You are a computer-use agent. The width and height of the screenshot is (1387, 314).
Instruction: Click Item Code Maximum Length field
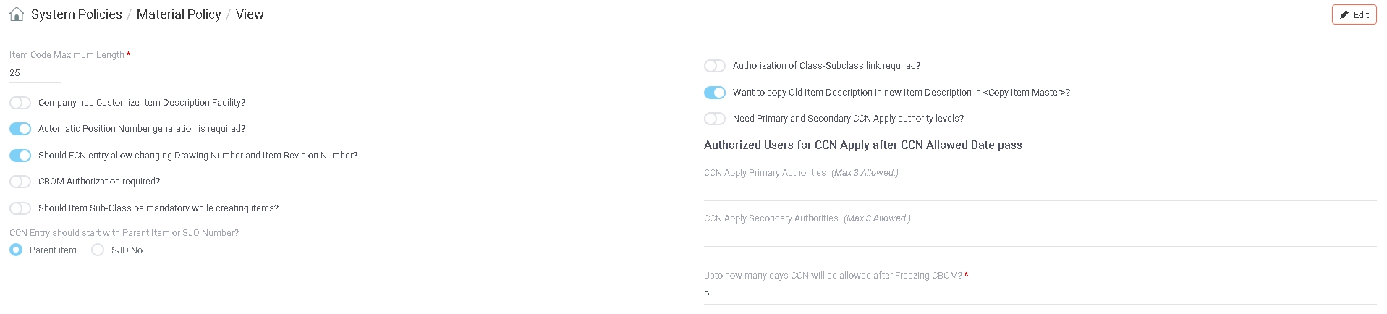click(x=35, y=73)
